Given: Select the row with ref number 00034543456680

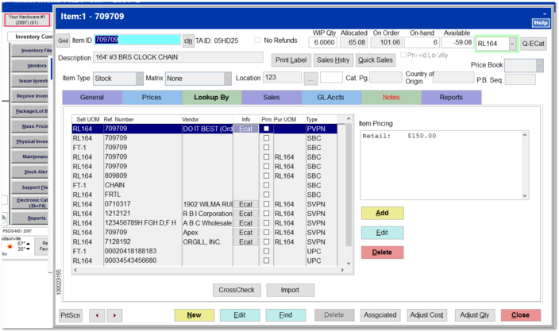Looking at the screenshot, I should coord(204,261).
